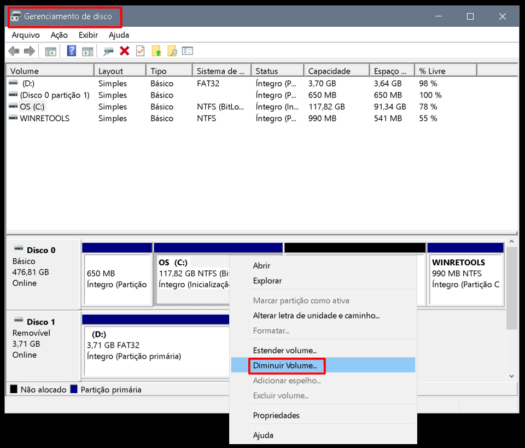Click the Forward arrow toolbar icon
This screenshot has height=448, width=525.
pyautogui.click(x=30, y=51)
